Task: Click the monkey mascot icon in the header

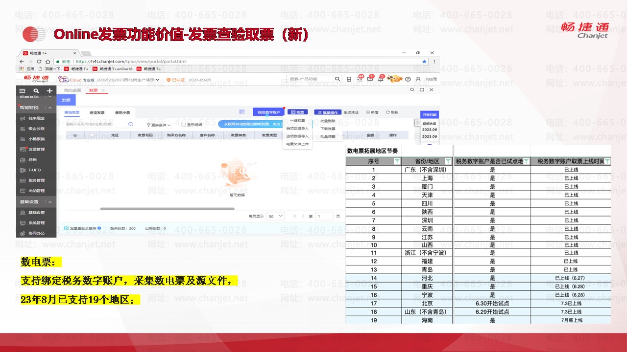Action: [395, 79]
